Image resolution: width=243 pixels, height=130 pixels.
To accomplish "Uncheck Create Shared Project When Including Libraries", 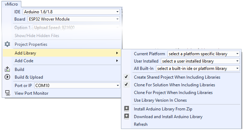I will pyautogui.click(x=127, y=77).
